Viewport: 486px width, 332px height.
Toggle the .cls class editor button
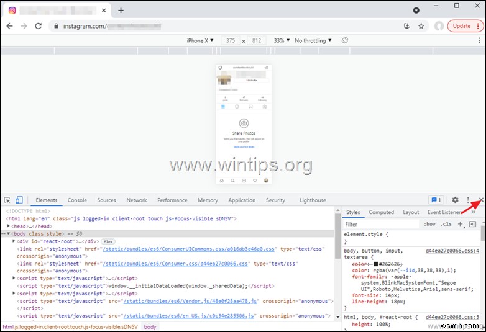coord(446,224)
